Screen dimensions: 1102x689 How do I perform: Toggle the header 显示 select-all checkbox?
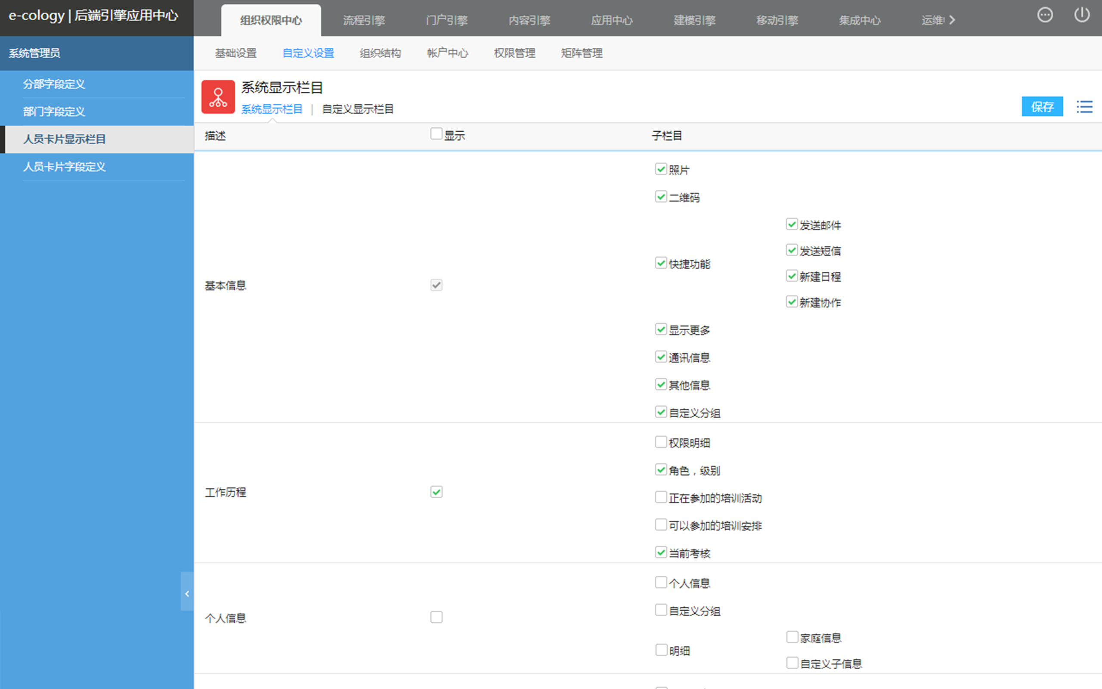coord(436,134)
